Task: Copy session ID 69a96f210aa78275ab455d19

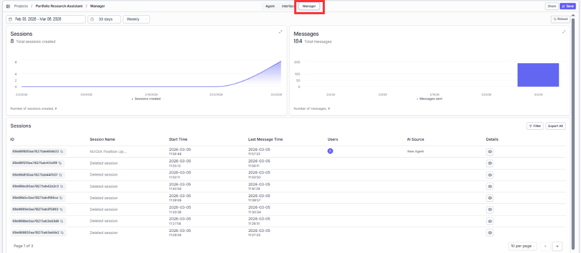Action: [60, 163]
